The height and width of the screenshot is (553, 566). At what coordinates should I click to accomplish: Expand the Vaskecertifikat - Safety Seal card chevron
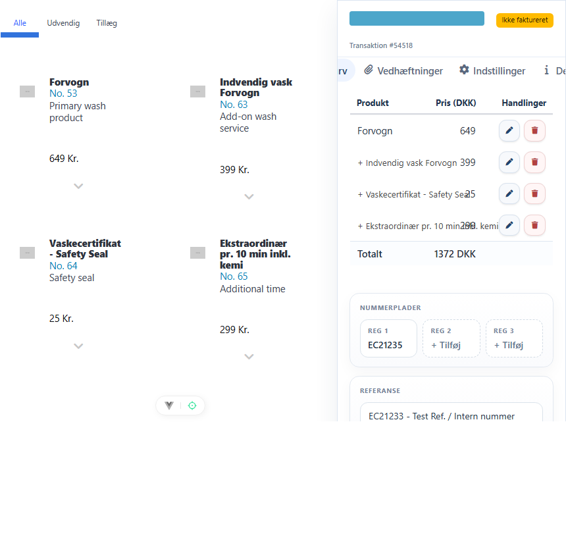tap(78, 346)
